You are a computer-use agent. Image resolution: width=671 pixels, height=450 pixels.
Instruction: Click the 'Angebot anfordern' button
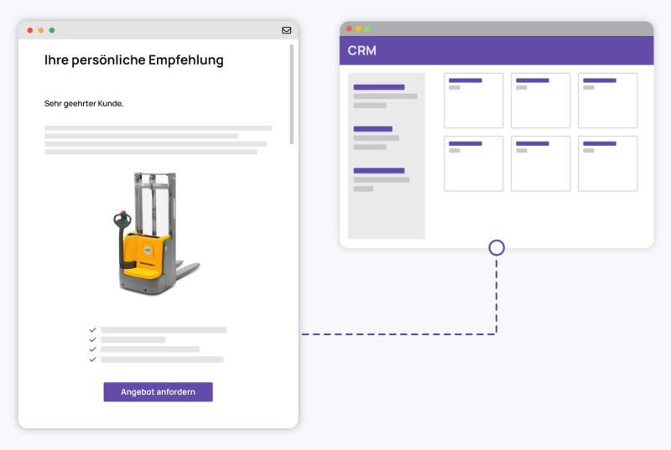(158, 392)
